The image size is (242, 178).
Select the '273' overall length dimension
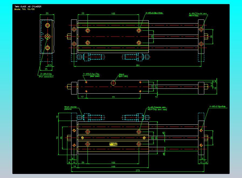(x=137, y=170)
